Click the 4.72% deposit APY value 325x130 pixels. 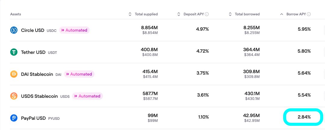click(203, 51)
